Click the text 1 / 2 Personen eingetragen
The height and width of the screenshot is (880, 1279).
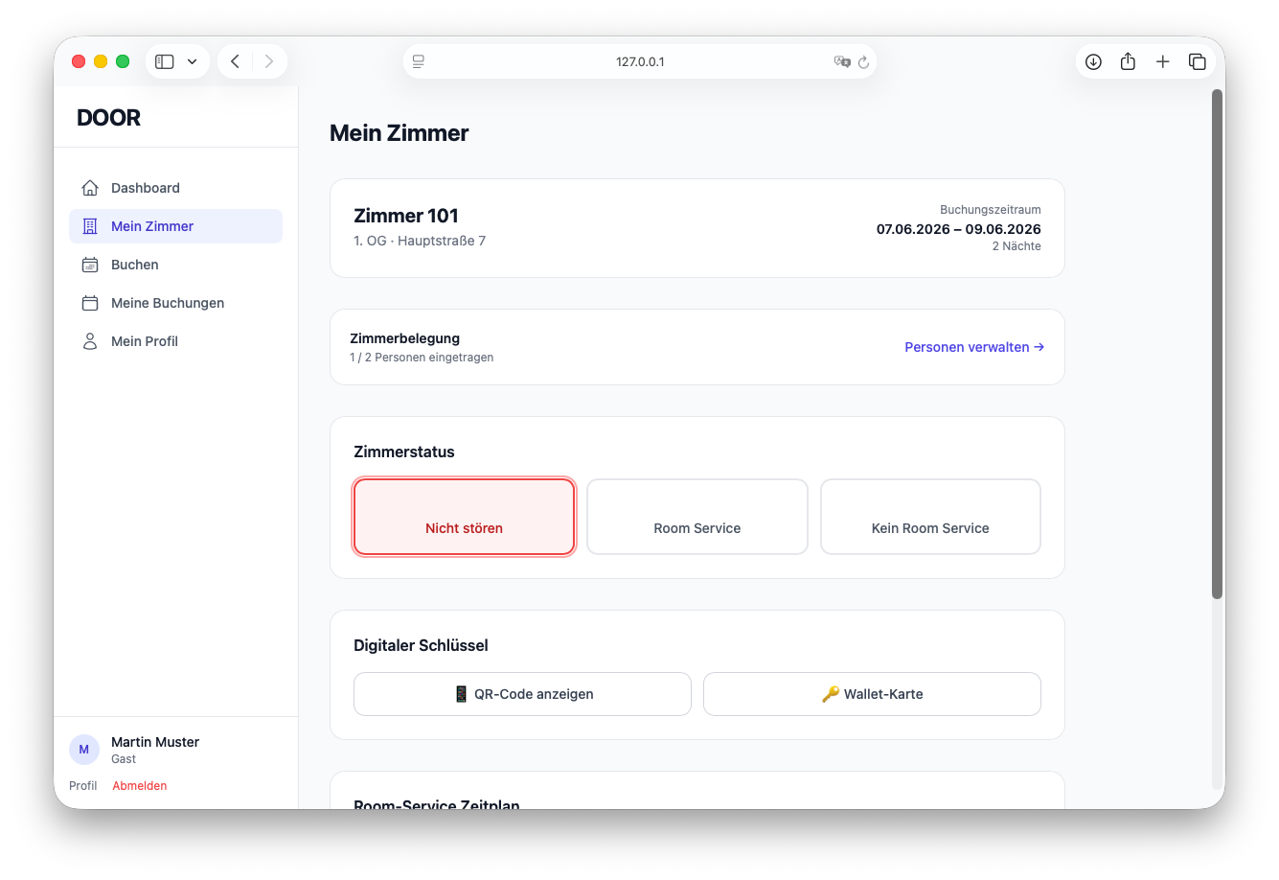tap(422, 358)
